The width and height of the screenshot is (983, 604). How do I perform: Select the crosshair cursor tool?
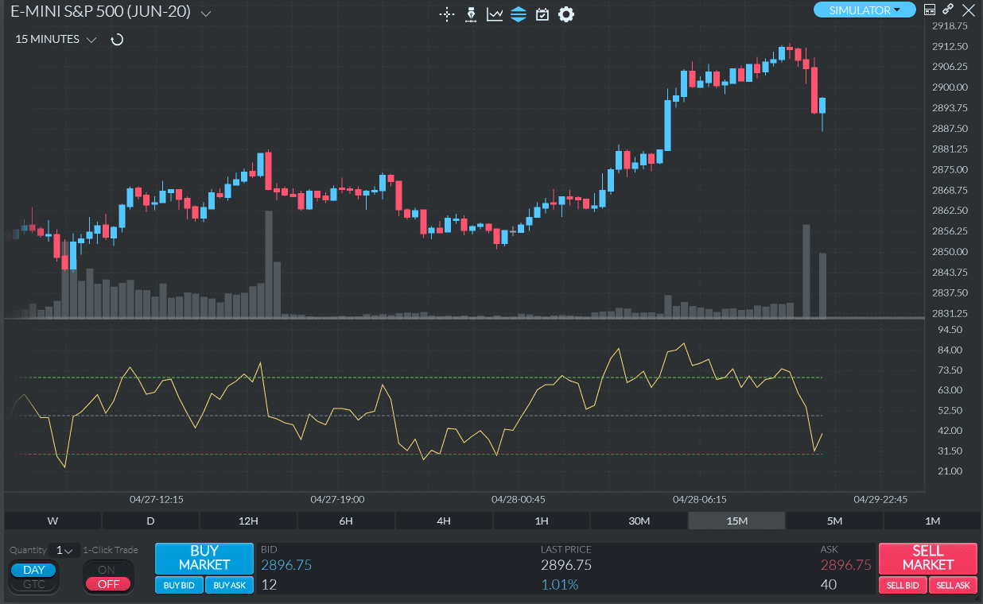point(447,14)
